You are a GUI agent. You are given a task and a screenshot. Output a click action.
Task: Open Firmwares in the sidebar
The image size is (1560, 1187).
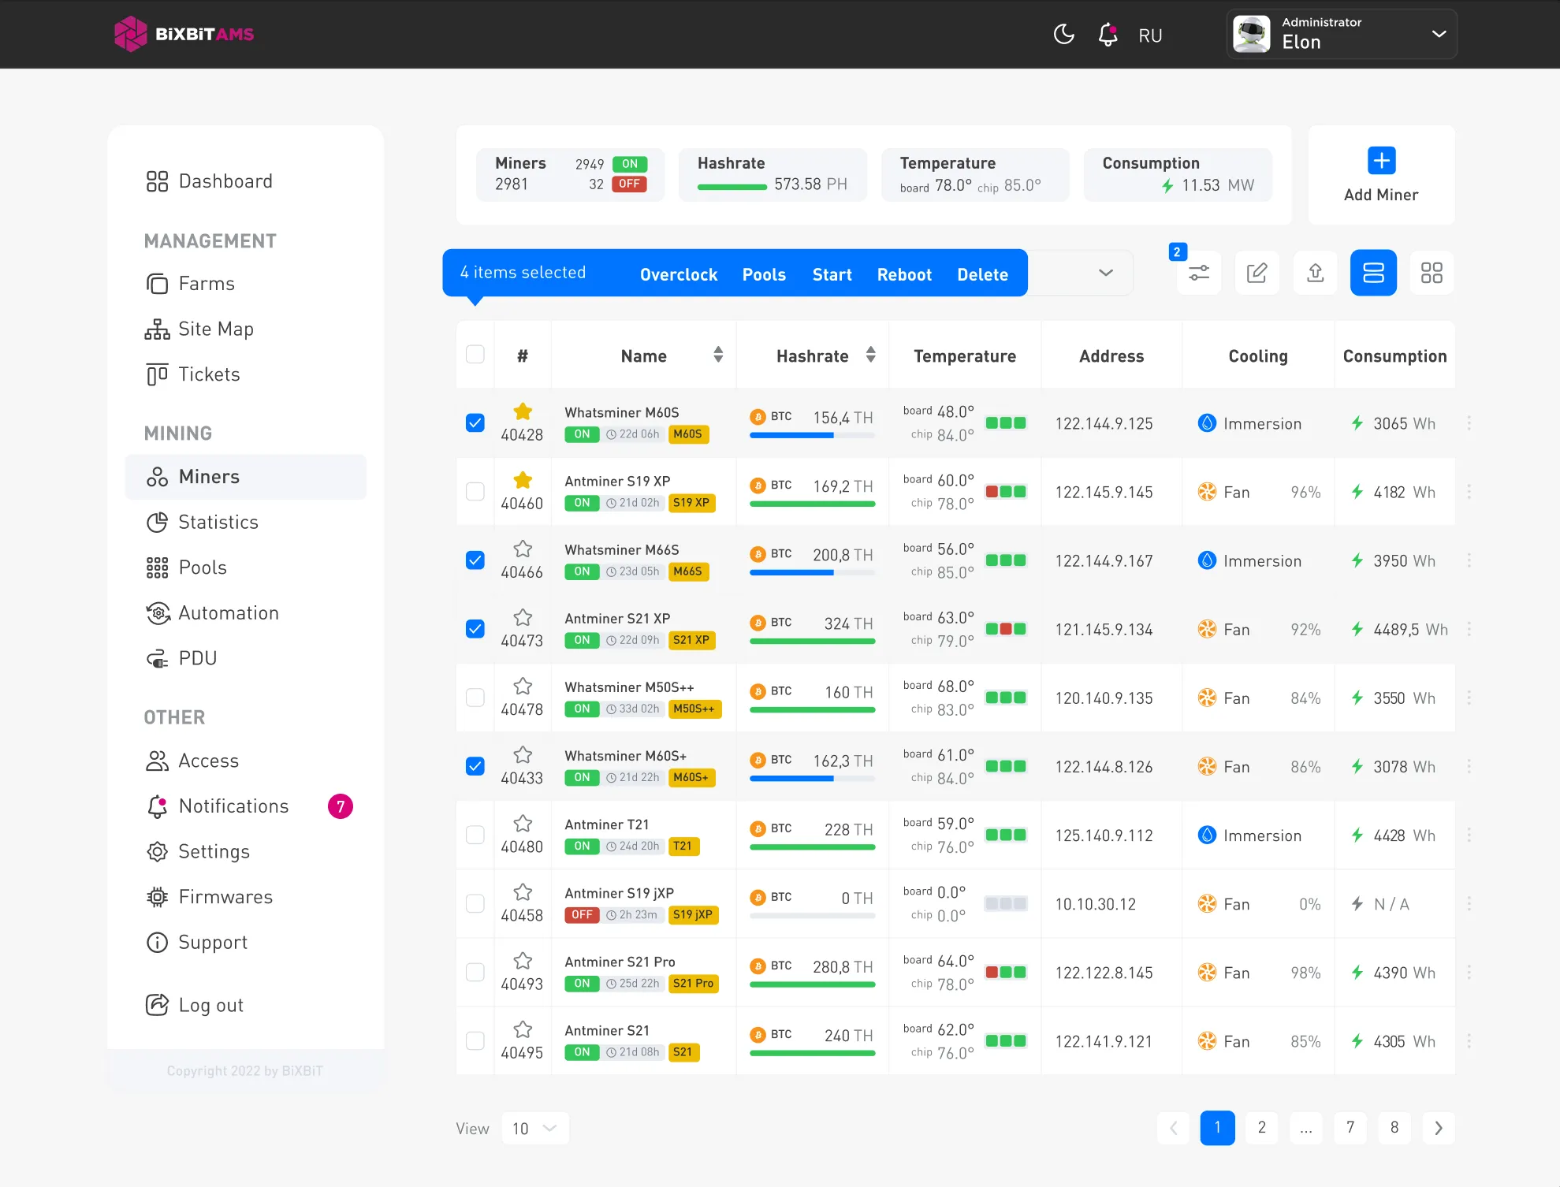pyautogui.click(x=210, y=897)
